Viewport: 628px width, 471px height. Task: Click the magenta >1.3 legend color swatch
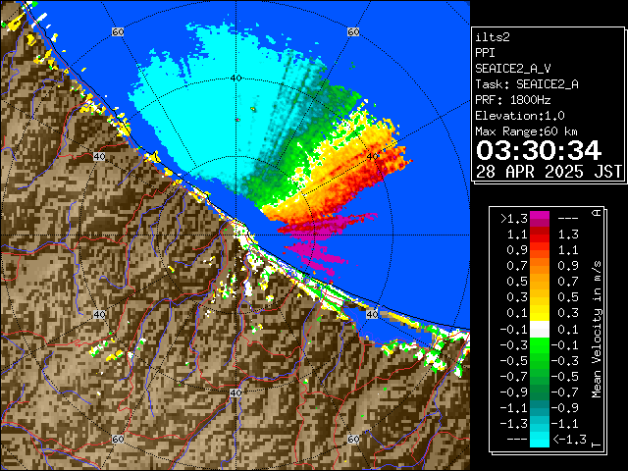(540, 219)
